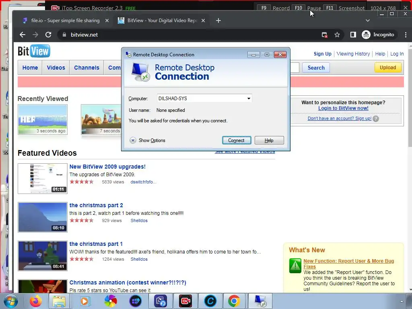Click dswitchfofo channel link
This screenshot has width=412, height=309.
click(x=143, y=182)
